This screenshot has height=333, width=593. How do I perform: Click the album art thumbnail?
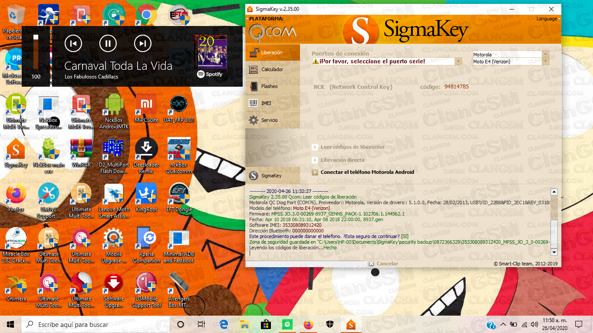[210, 51]
